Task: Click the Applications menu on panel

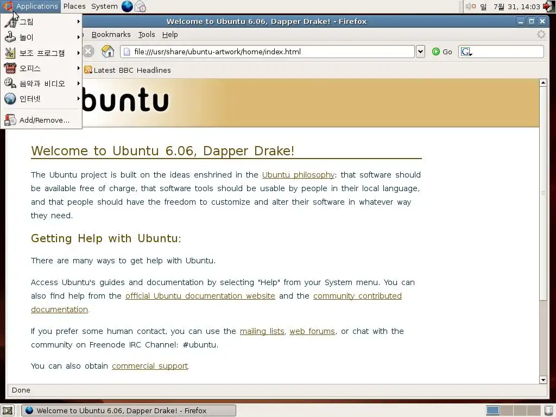Action: click(x=31, y=6)
